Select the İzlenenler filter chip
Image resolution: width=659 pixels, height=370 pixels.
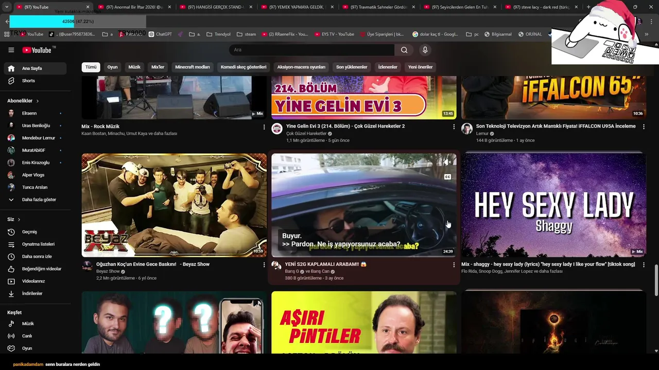point(388,67)
